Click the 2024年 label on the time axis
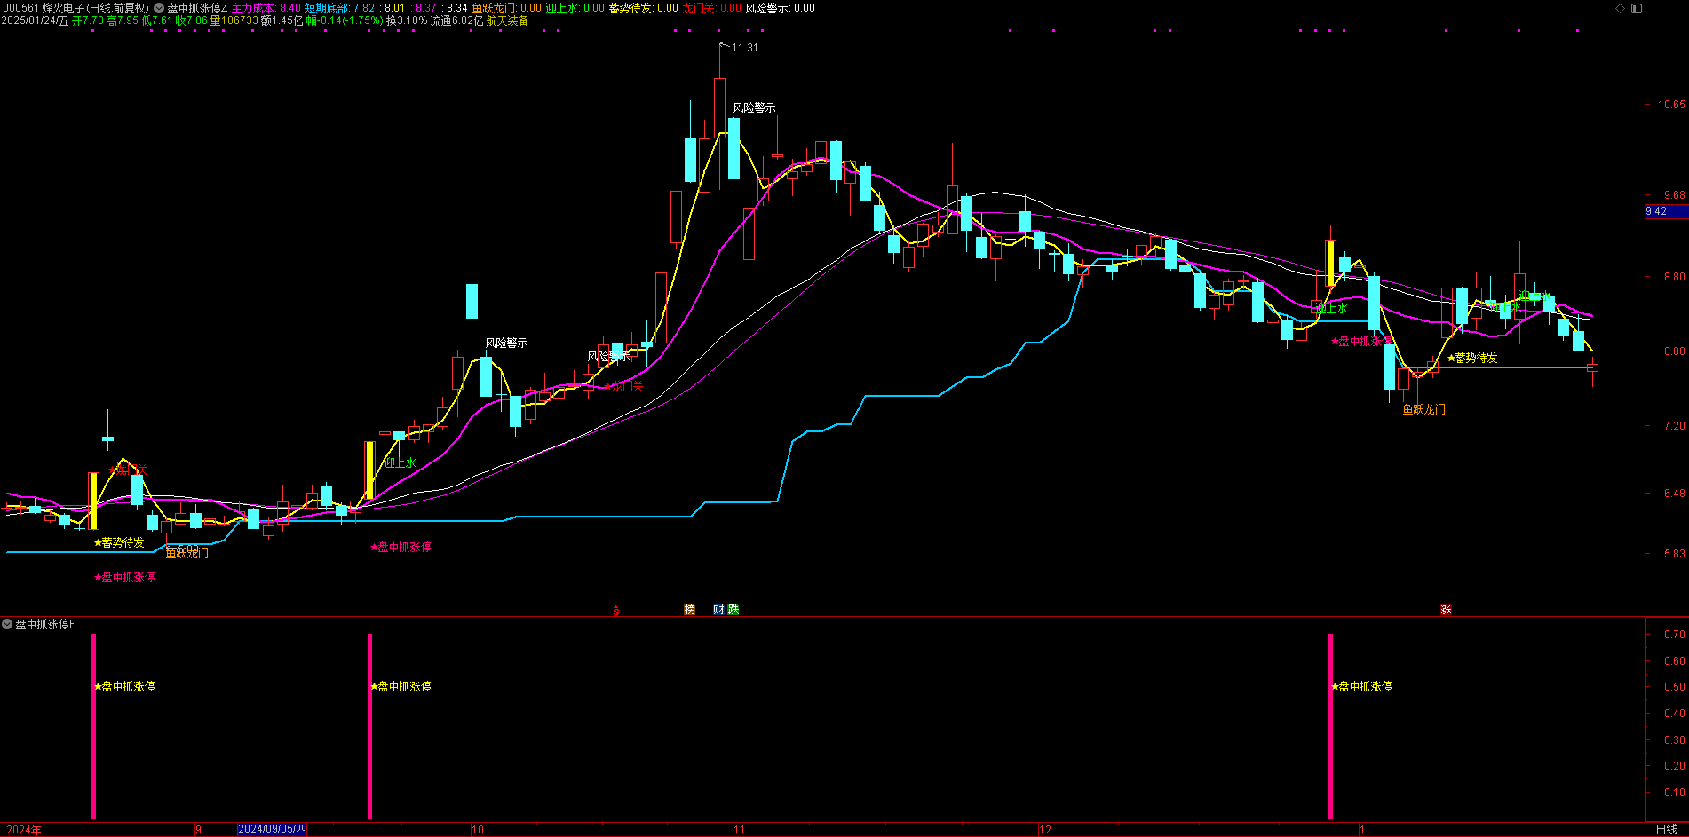 [24, 830]
